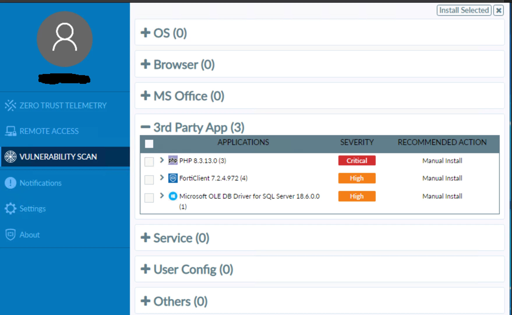Open the Notifications menu item
This screenshot has width=512, height=315.
click(x=65, y=183)
